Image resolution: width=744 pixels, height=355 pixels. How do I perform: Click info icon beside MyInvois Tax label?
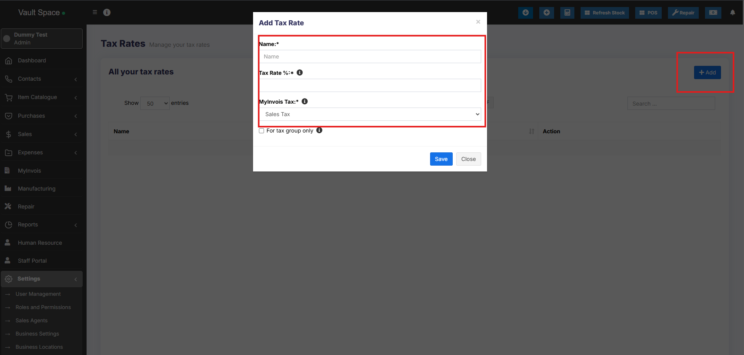pos(305,101)
